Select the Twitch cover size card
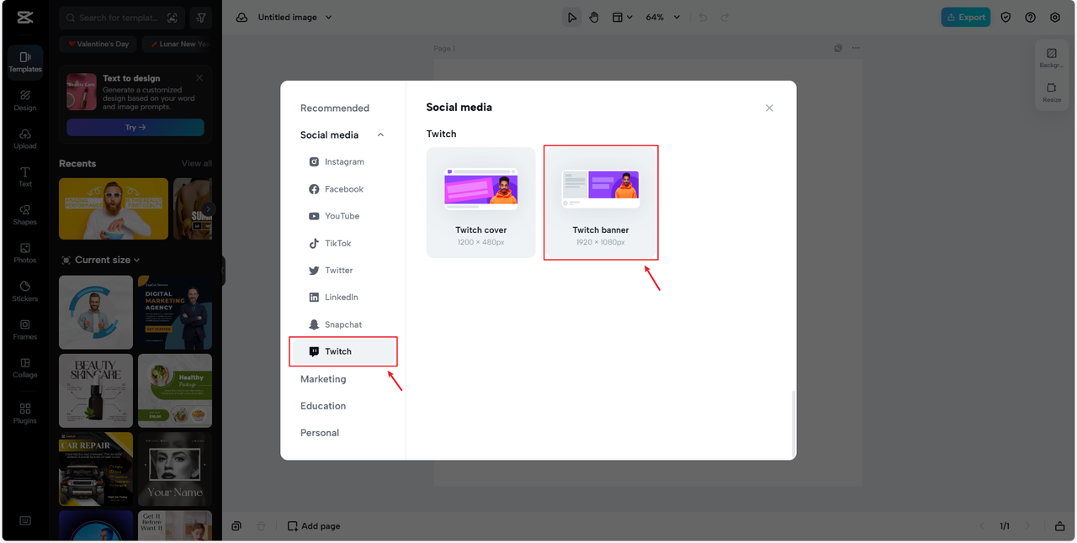This screenshot has width=1077, height=543. point(481,203)
